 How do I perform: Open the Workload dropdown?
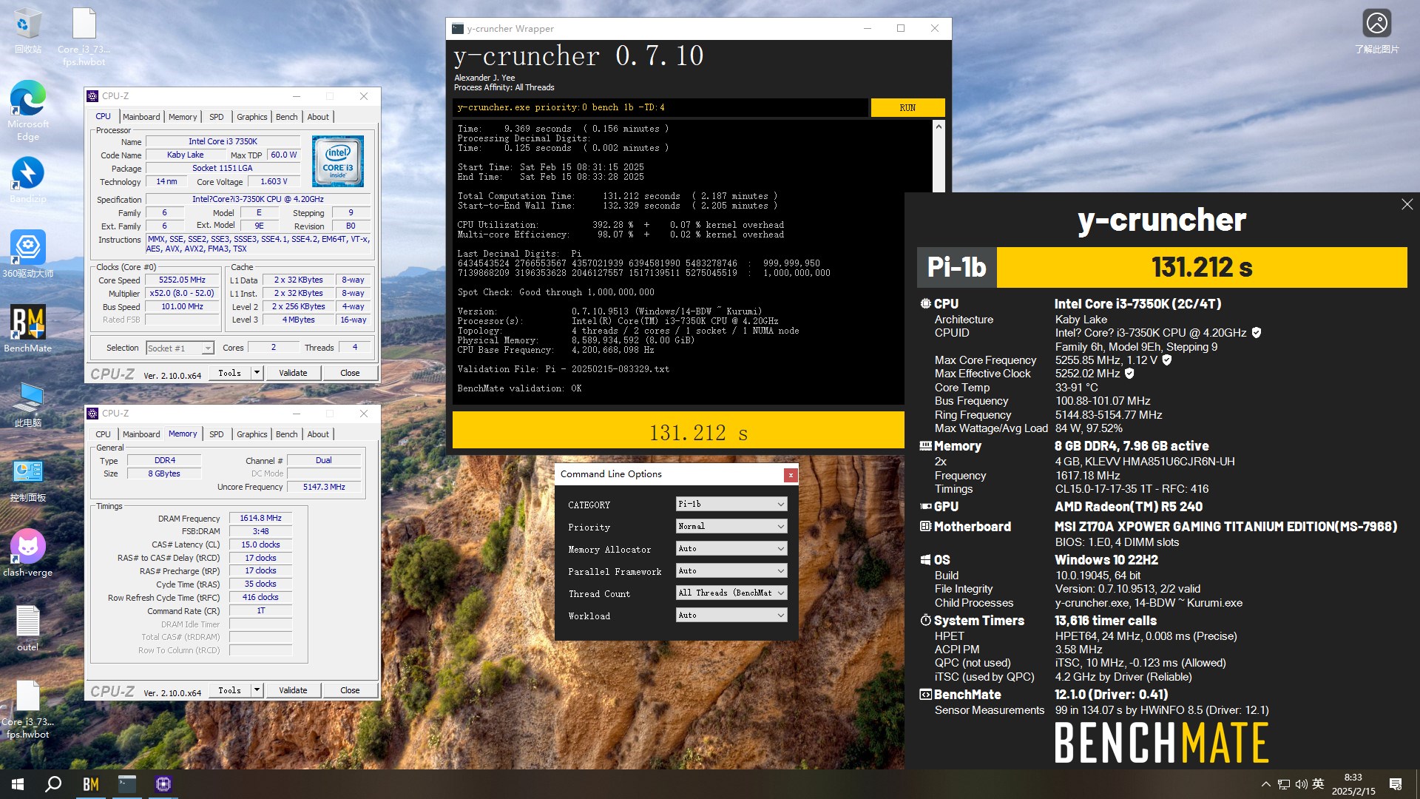coord(731,615)
